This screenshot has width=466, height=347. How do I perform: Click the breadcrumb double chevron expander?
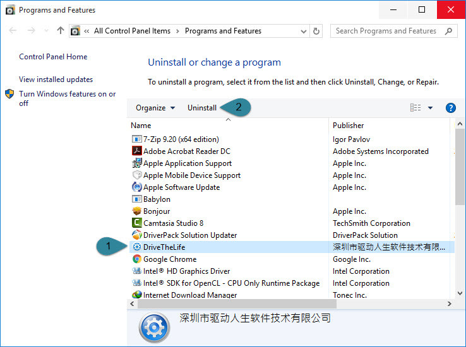[87, 31]
